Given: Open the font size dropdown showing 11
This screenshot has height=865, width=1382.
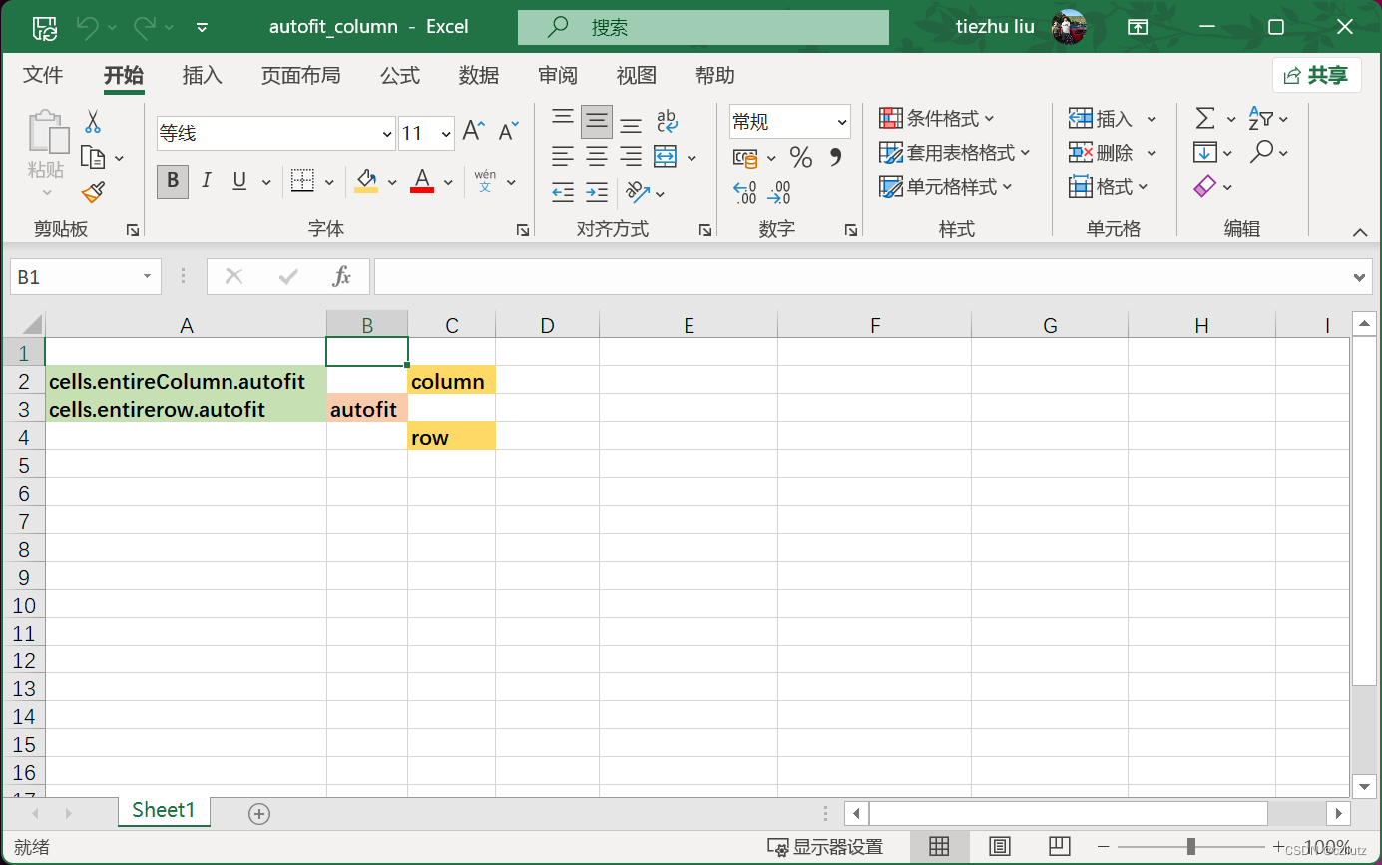Looking at the screenshot, I should point(446,134).
